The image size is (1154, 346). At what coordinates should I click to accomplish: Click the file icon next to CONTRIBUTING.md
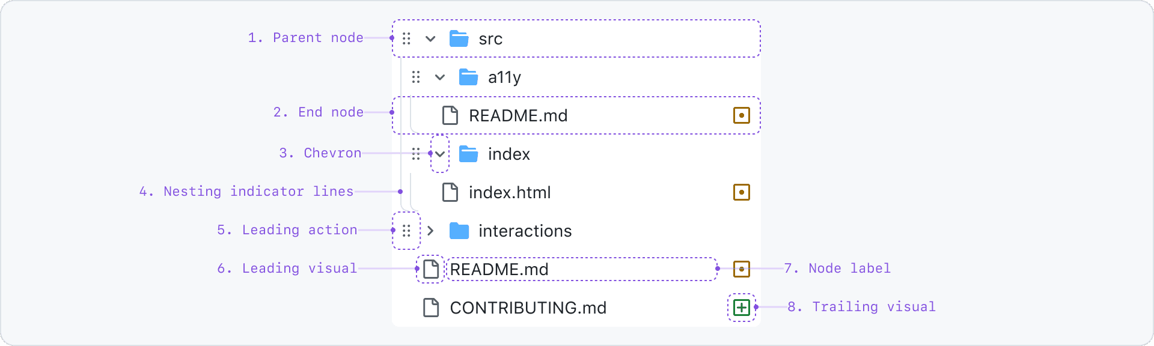[431, 308]
